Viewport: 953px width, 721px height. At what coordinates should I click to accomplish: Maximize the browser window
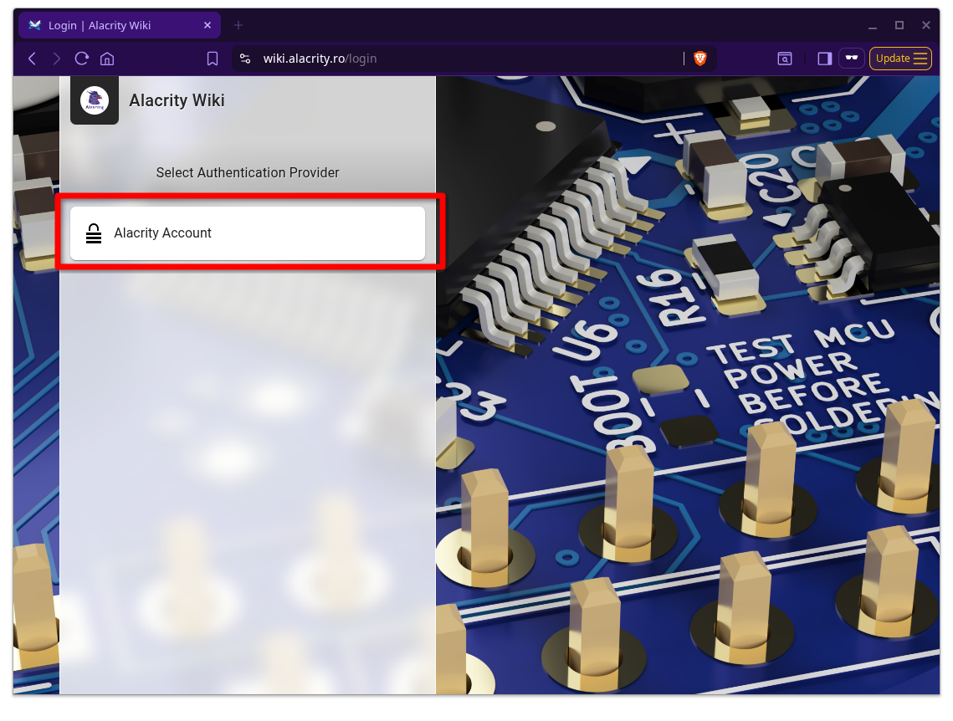[899, 26]
